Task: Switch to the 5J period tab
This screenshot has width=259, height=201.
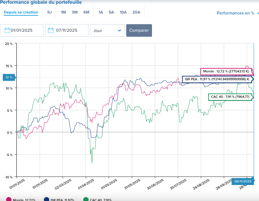Action: (49, 12)
